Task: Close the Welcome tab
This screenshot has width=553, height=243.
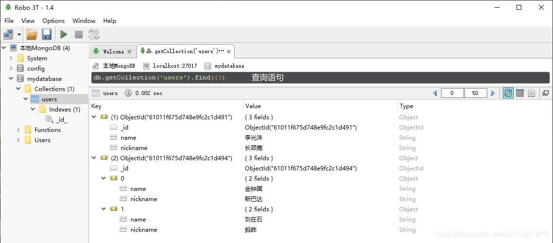Action: pyautogui.click(x=129, y=52)
